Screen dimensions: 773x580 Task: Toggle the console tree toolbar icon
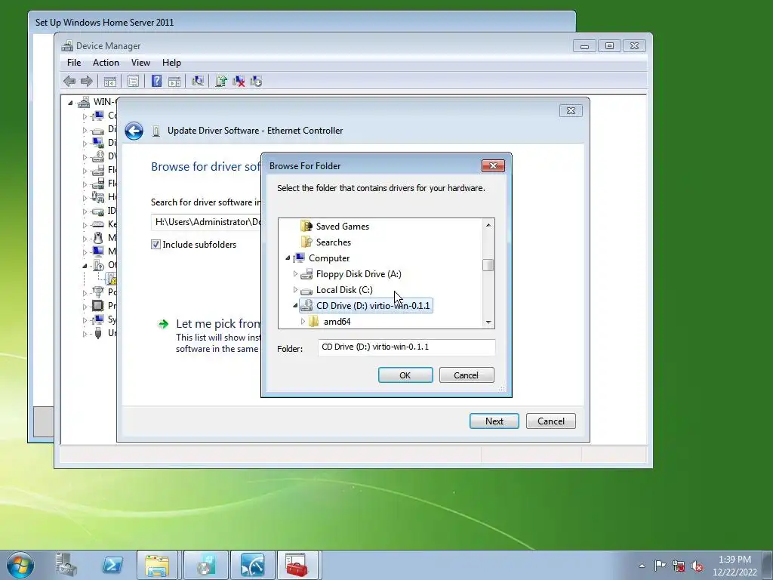click(x=110, y=82)
